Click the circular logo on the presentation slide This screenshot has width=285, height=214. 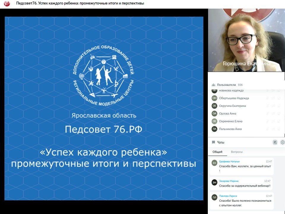coord(103,75)
